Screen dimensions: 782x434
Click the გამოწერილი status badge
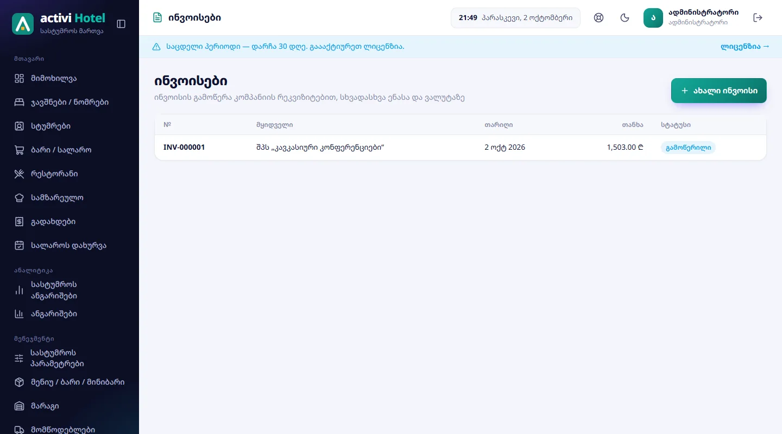pyautogui.click(x=688, y=148)
